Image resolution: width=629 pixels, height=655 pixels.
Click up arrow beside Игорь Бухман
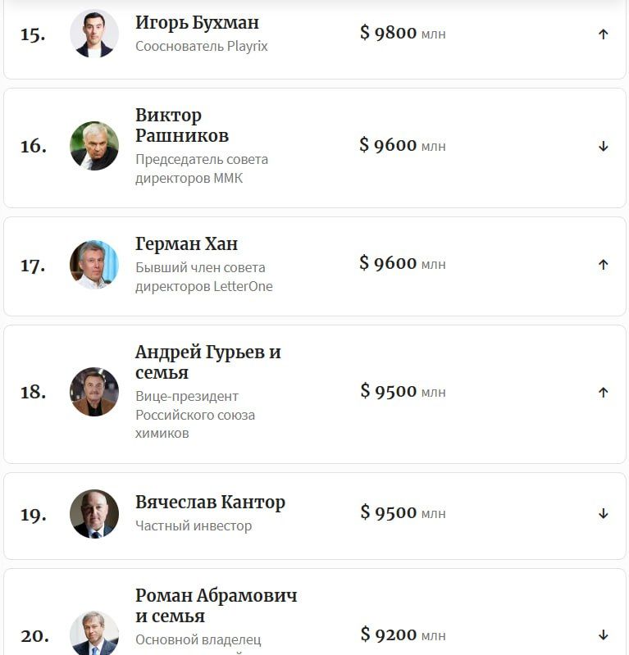[x=603, y=34]
